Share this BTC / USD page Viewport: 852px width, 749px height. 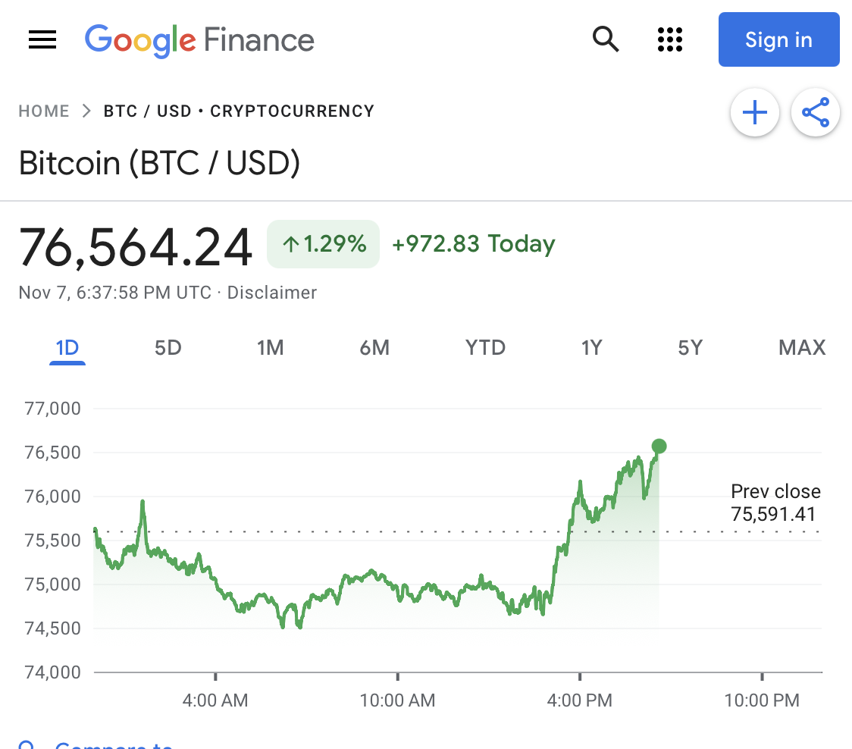point(816,112)
